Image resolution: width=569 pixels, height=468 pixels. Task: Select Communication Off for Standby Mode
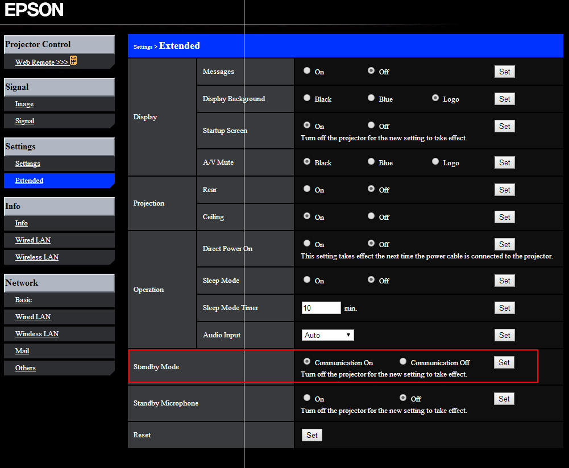point(403,361)
